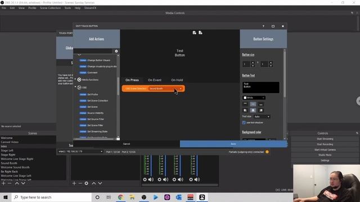Open the File menu

pyautogui.click(x=4, y=8)
